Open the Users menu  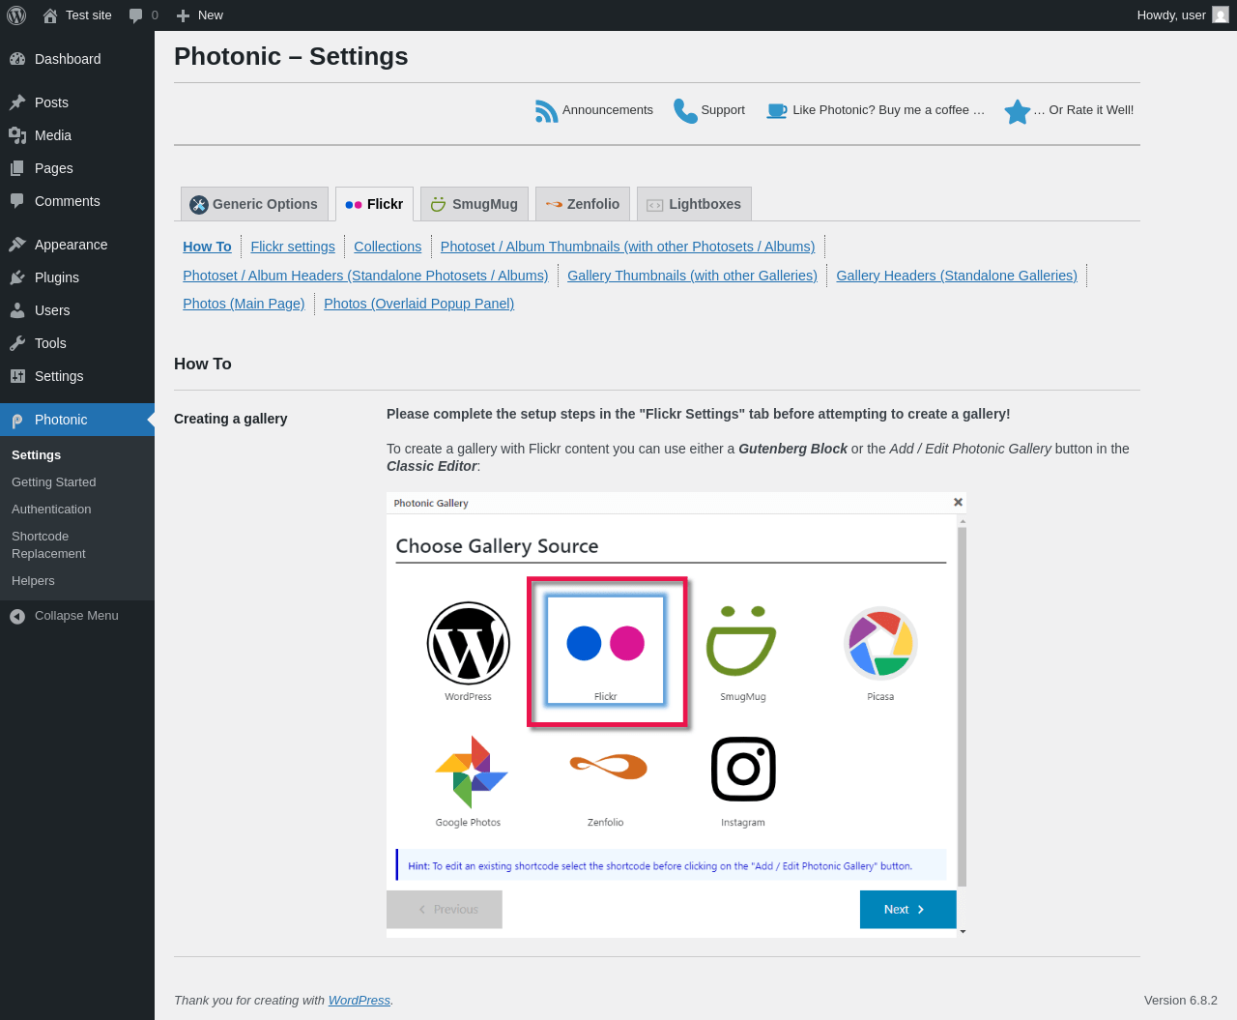[x=77, y=310]
